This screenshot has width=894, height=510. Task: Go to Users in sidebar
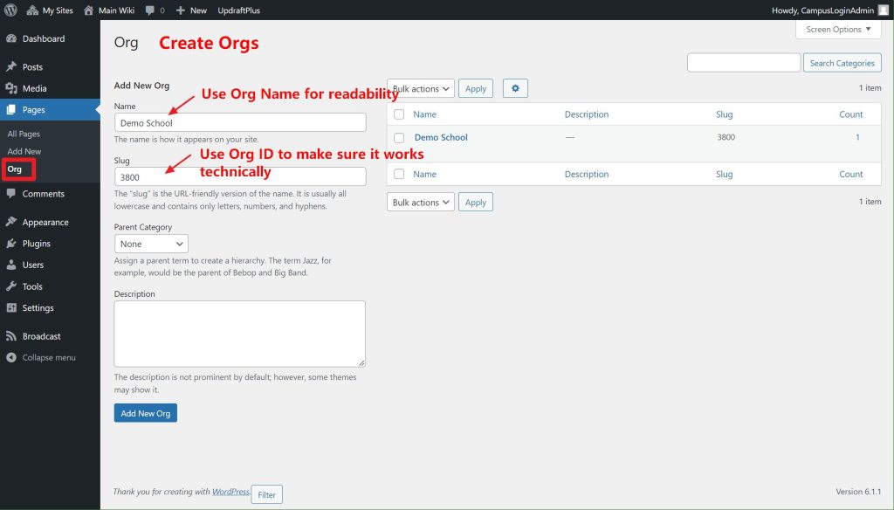point(32,265)
